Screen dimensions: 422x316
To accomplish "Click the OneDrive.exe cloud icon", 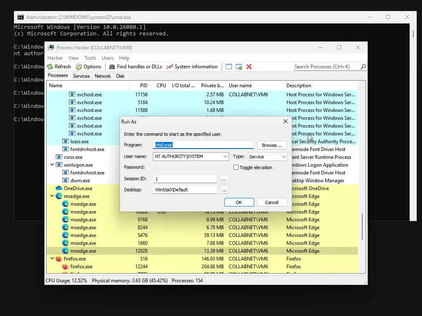I will tap(59, 188).
